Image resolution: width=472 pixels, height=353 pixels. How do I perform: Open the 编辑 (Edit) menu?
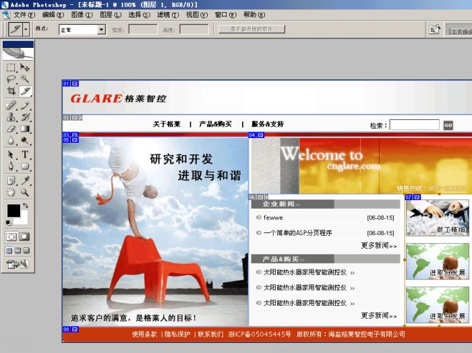tap(53, 14)
